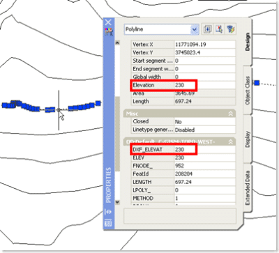Change the Closed value No
This screenshot has height=253, width=279.
pyautogui.click(x=179, y=122)
